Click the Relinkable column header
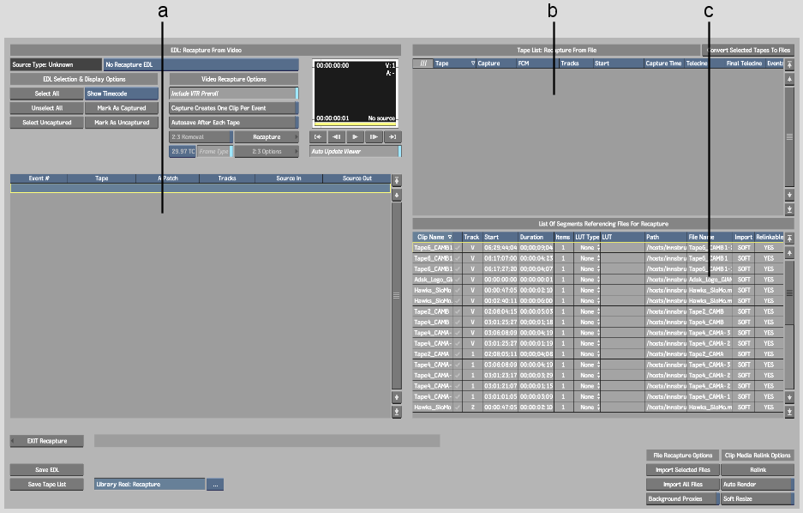This screenshot has height=513, width=803. click(x=770, y=238)
